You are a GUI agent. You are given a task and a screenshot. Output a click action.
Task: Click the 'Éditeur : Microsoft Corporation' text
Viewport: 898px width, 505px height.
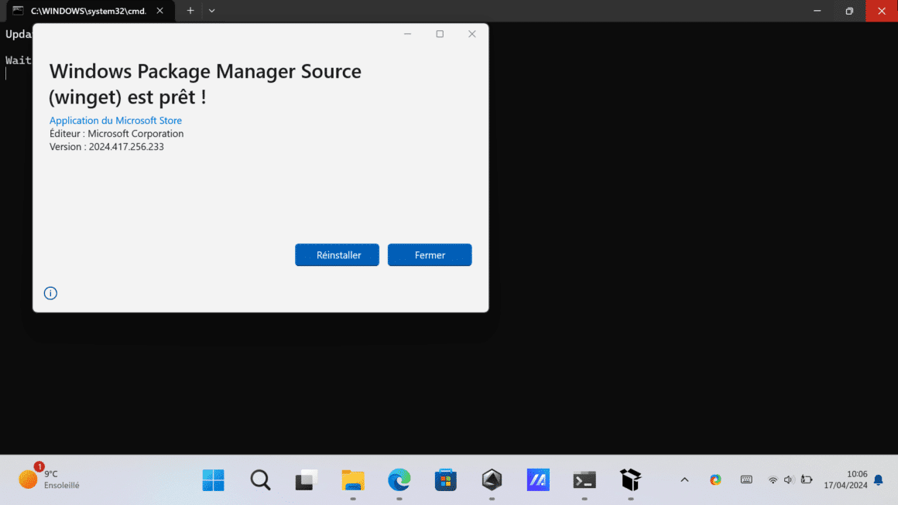(x=116, y=133)
